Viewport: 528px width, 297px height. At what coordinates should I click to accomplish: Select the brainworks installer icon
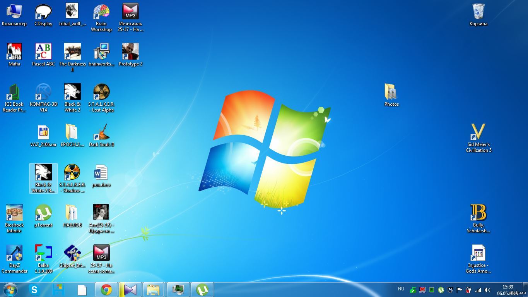pos(101,55)
